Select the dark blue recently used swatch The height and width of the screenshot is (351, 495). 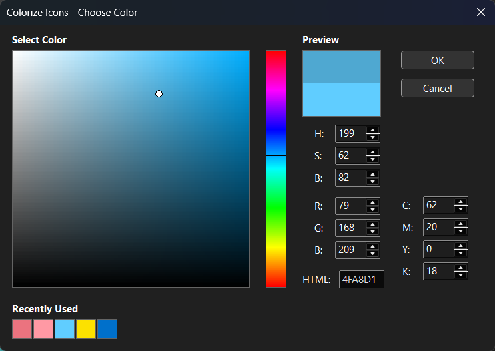click(x=107, y=329)
